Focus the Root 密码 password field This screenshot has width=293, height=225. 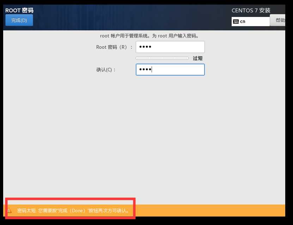coord(170,47)
